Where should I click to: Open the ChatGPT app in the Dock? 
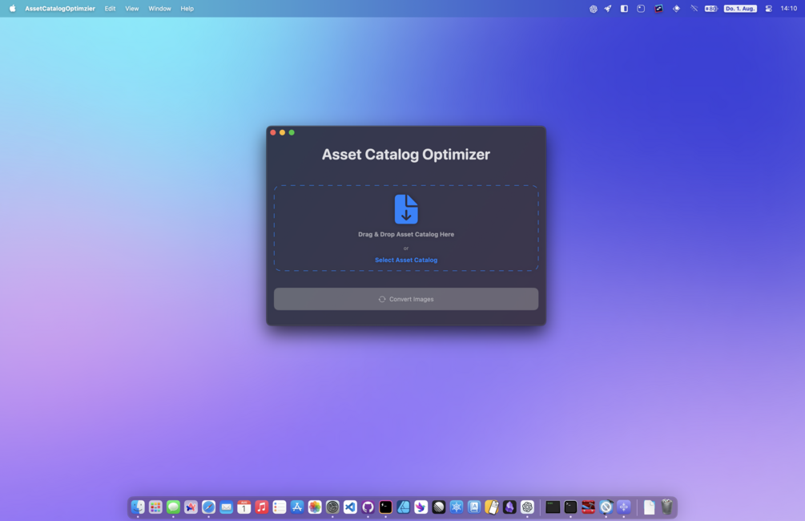(x=527, y=507)
